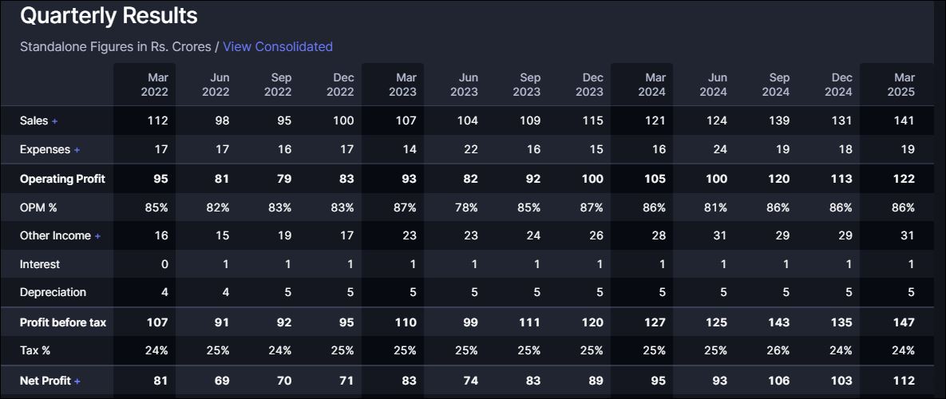Click the OPM % row label

point(38,207)
